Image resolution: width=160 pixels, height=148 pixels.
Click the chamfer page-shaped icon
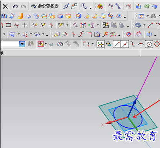tap(97, 34)
